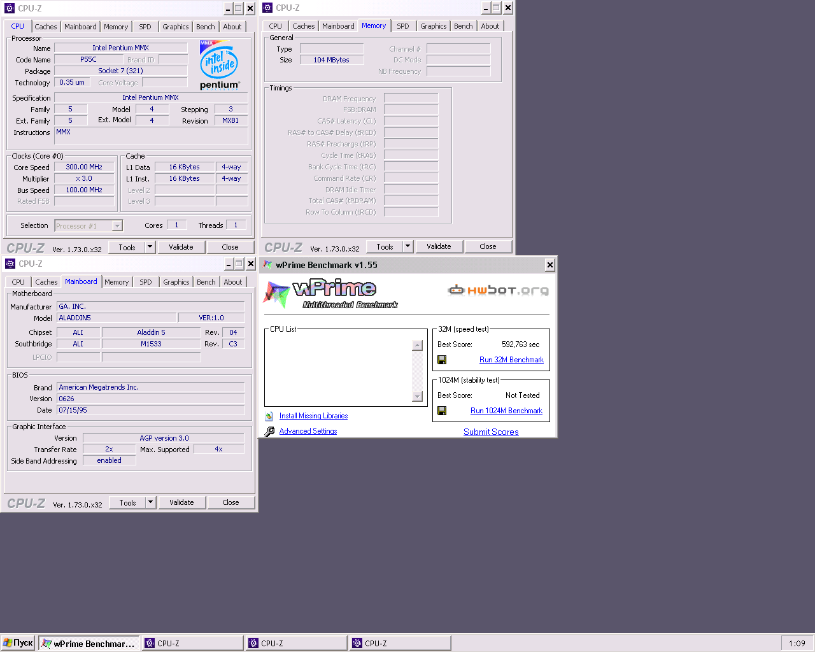Expand the Processor #1 selection combo box
The height and width of the screenshot is (652, 815).
pos(117,225)
